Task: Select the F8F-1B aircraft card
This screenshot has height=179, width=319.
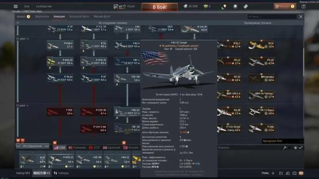Action: pyautogui.click(x=127, y=128)
